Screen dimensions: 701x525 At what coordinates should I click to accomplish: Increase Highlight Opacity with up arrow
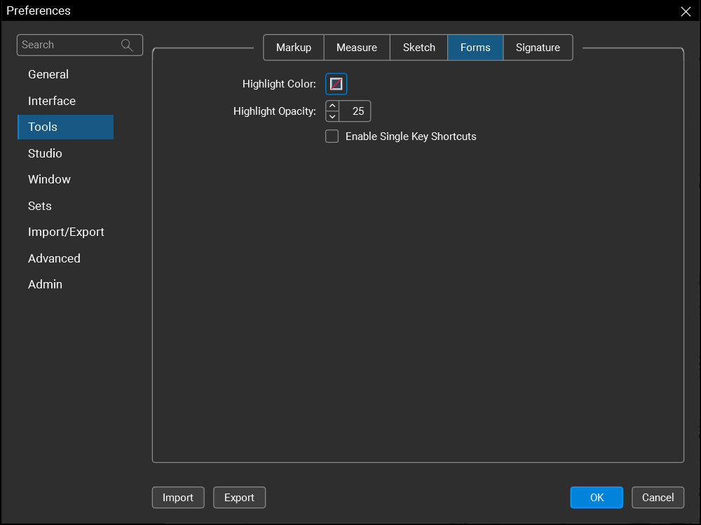click(332, 106)
